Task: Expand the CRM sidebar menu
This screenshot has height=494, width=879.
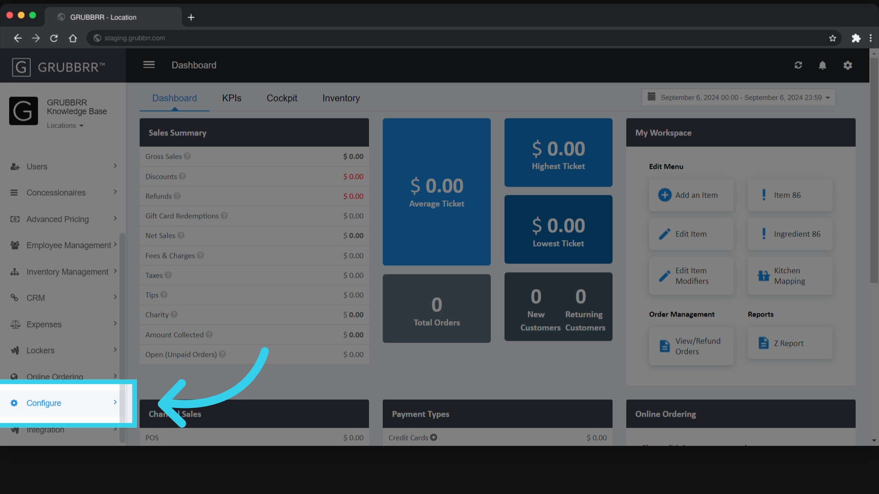Action: point(63,298)
